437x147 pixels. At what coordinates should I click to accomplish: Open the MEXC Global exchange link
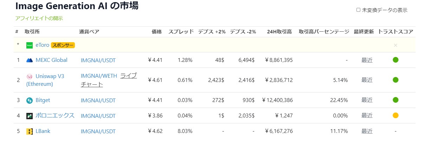point(51,60)
